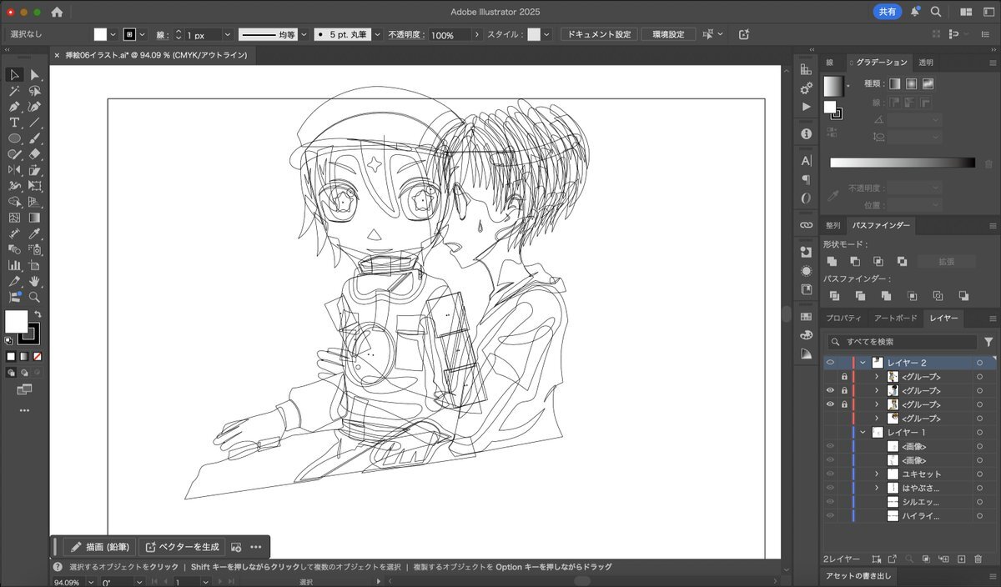
Task: Delete selected layer with trash icon
Action: pos(978,559)
